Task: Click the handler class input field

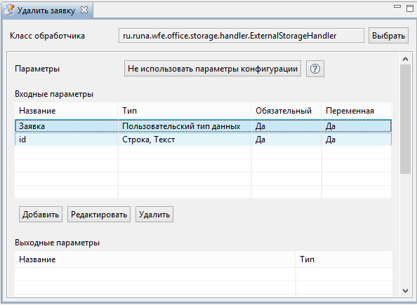Action: click(x=241, y=35)
